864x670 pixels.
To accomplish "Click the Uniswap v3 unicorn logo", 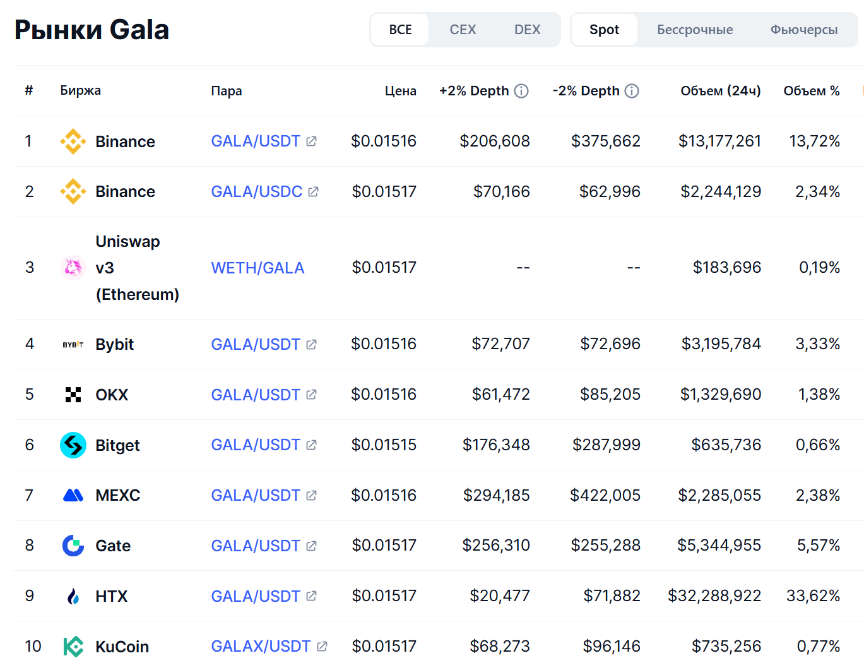I will click(73, 268).
